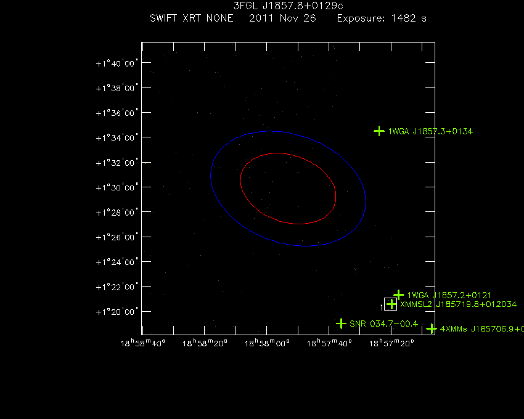The height and width of the screenshot is (419, 524).
Task: Click the boxed cross marker of XMMSL2 J185719.8+012034
Action: (391, 304)
